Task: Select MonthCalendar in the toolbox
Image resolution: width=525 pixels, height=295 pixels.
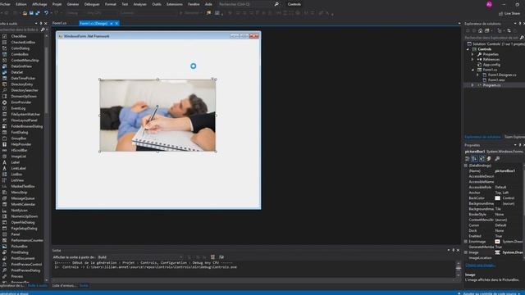Action: click(23, 204)
